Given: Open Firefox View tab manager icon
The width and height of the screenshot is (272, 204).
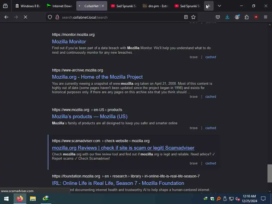Looking at the screenshot, I should click(5, 6).
